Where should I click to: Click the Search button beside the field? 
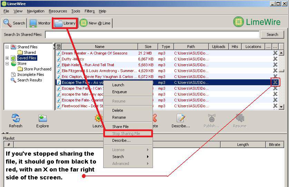coord(272,35)
